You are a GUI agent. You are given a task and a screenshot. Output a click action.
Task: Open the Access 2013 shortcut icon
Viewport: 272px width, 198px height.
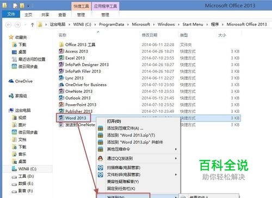click(61, 52)
